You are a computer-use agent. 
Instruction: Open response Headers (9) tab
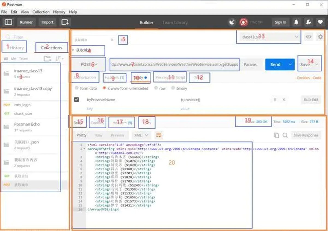point(122,123)
